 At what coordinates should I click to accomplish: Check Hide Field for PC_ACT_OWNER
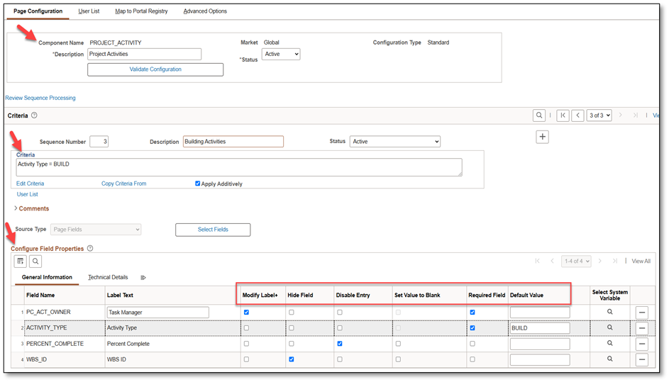point(292,313)
